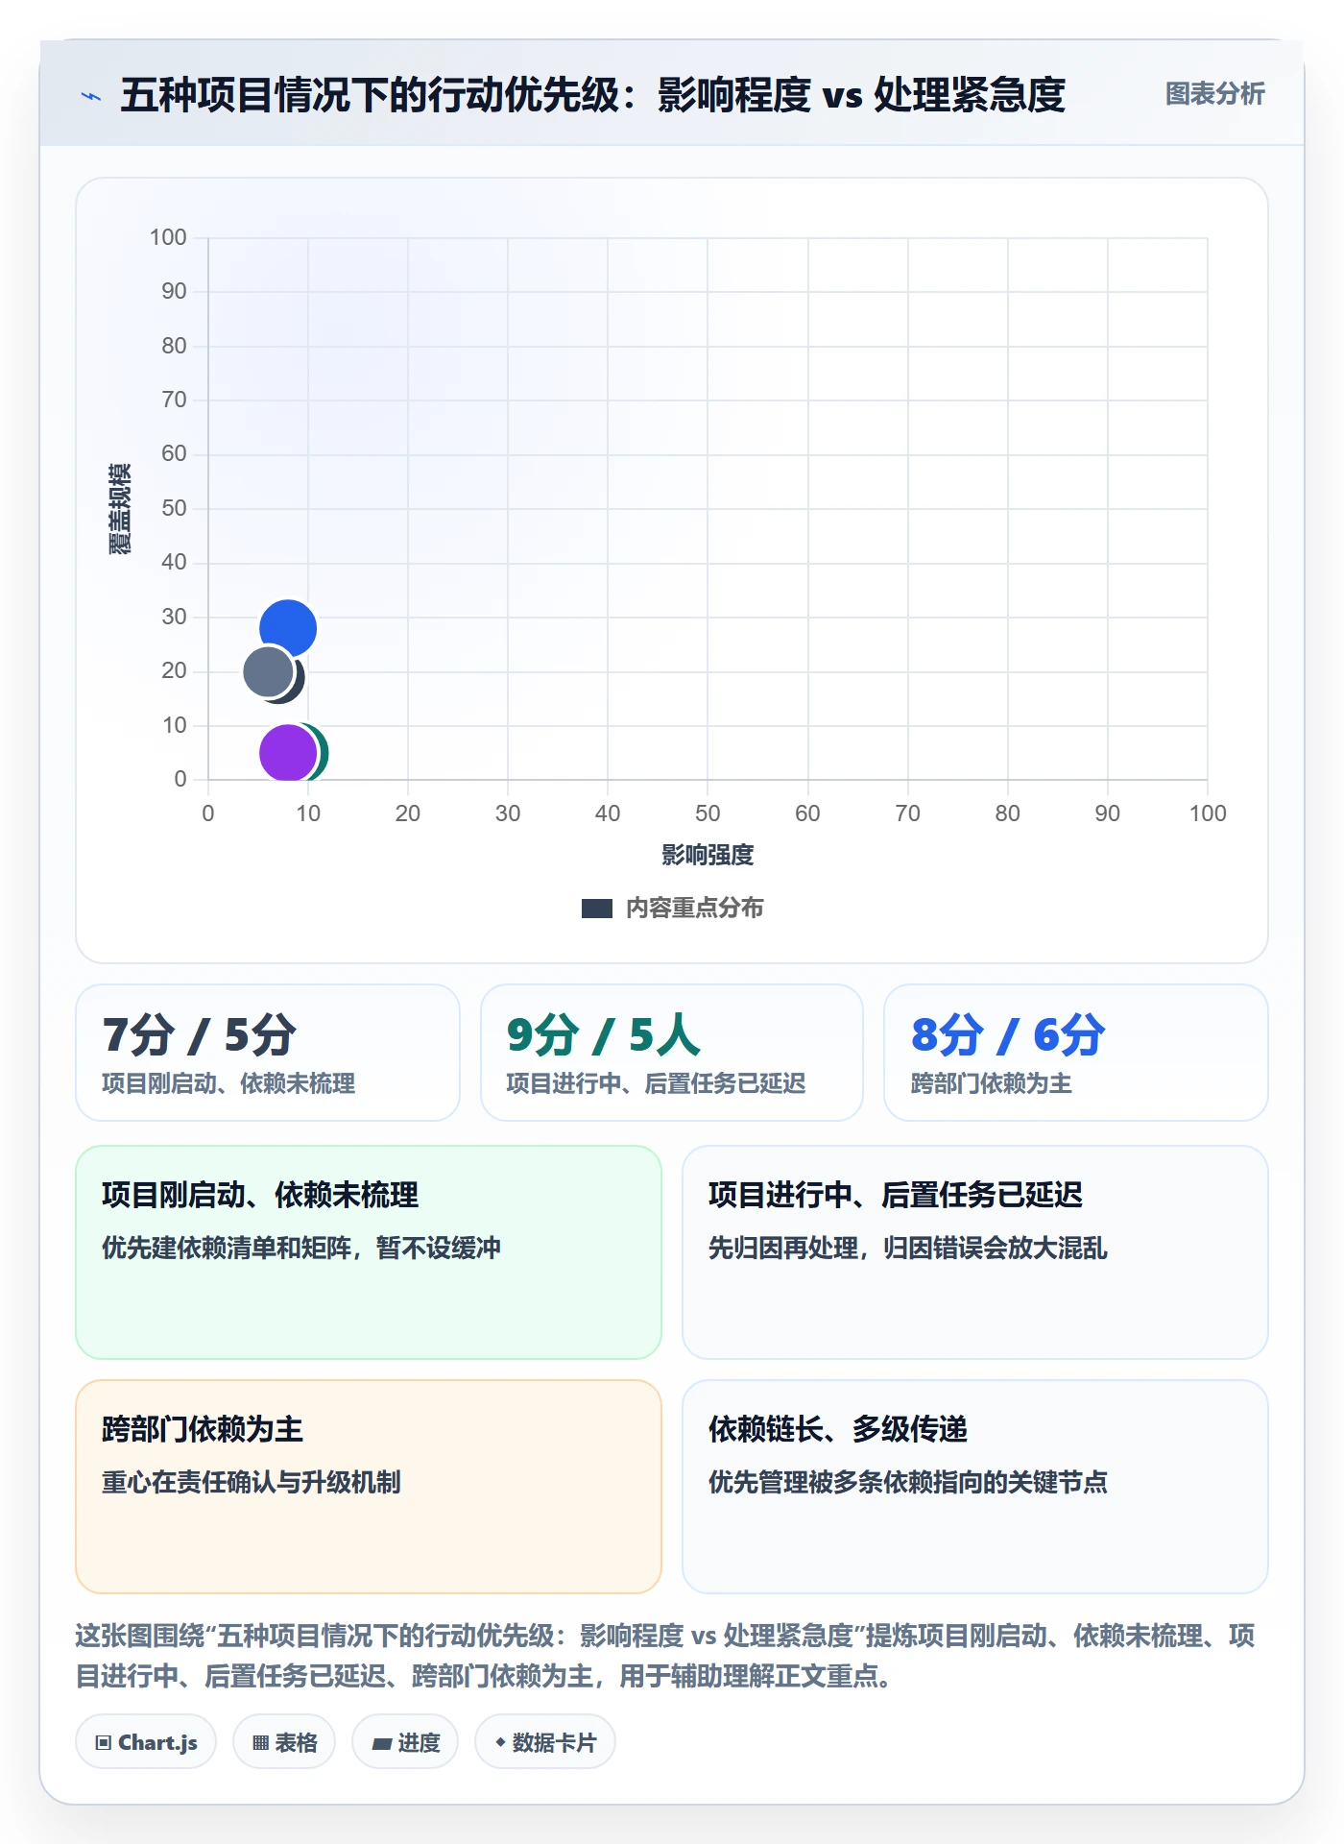Toggle the 内容重点分布 legend swatch
Image resolution: width=1344 pixels, height=1844 pixels.
coord(597,909)
